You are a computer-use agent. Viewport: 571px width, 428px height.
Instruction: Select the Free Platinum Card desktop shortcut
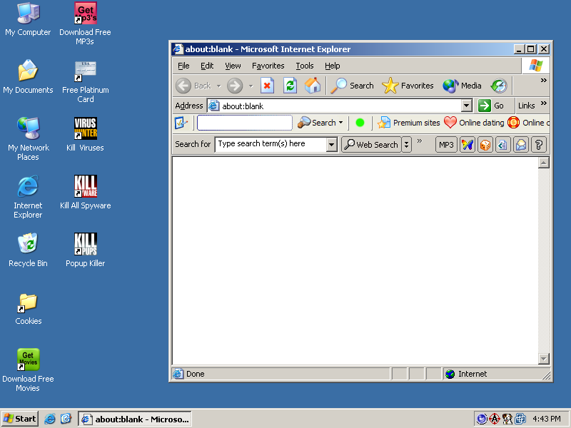pyautogui.click(x=85, y=82)
